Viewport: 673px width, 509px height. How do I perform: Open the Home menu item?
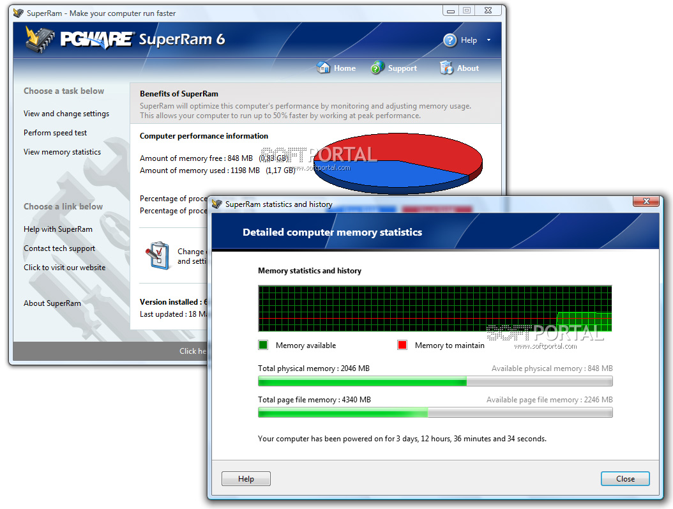pos(345,68)
